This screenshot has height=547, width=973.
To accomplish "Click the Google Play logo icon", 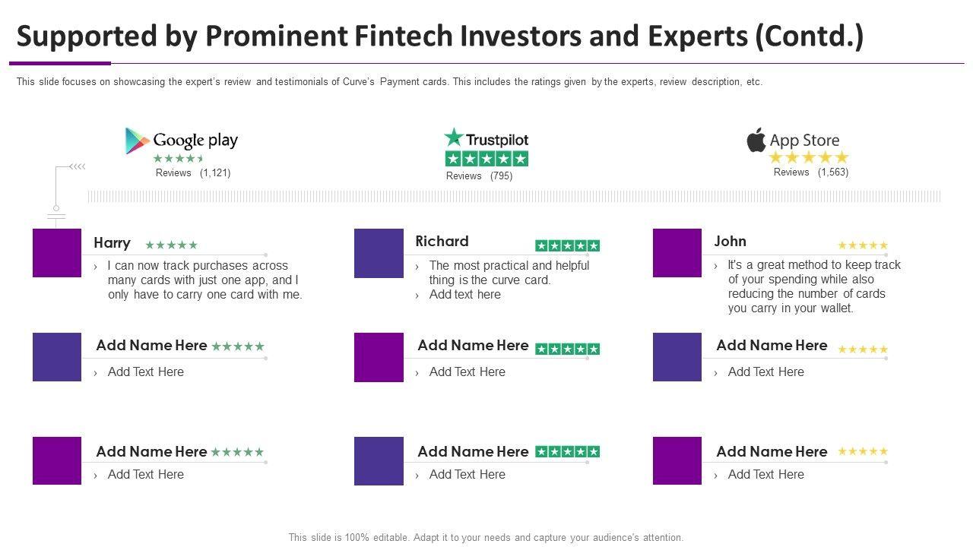I will [x=138, y=141].
